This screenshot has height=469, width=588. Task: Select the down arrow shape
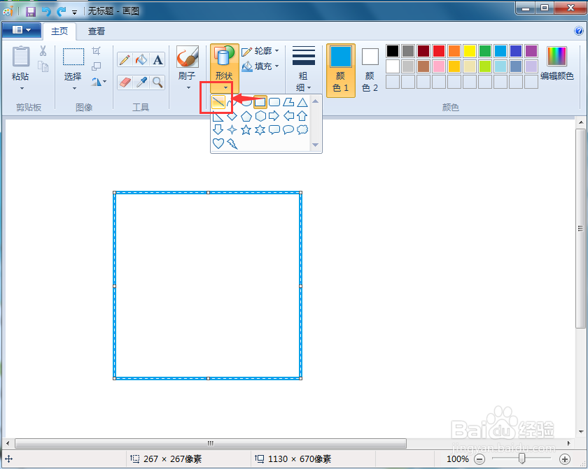(x=218, y=130)
